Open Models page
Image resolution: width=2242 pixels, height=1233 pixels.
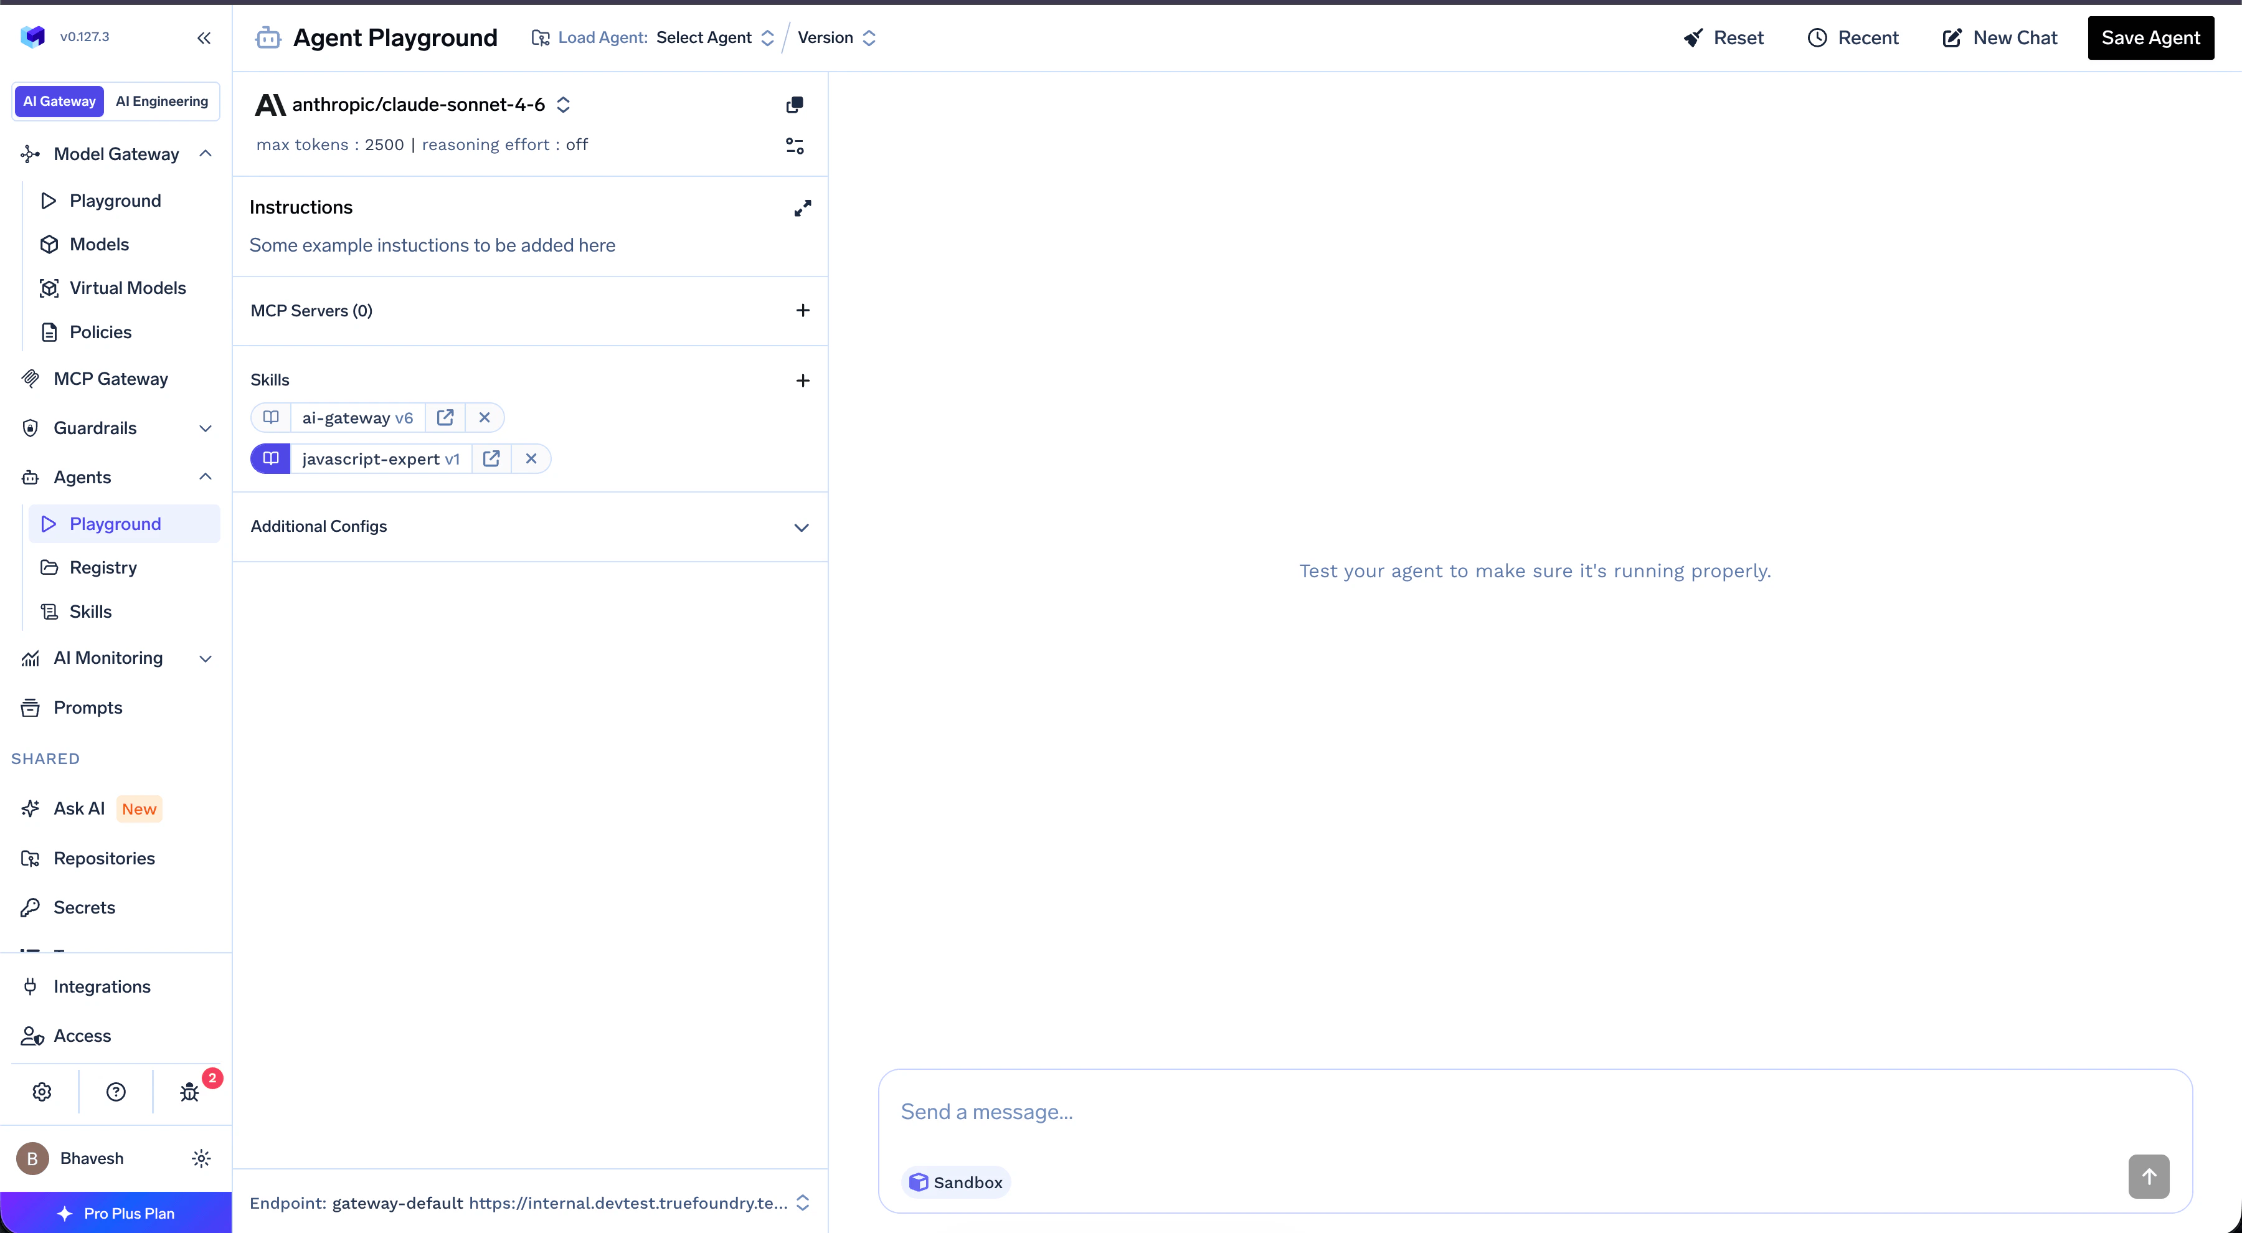125,245
